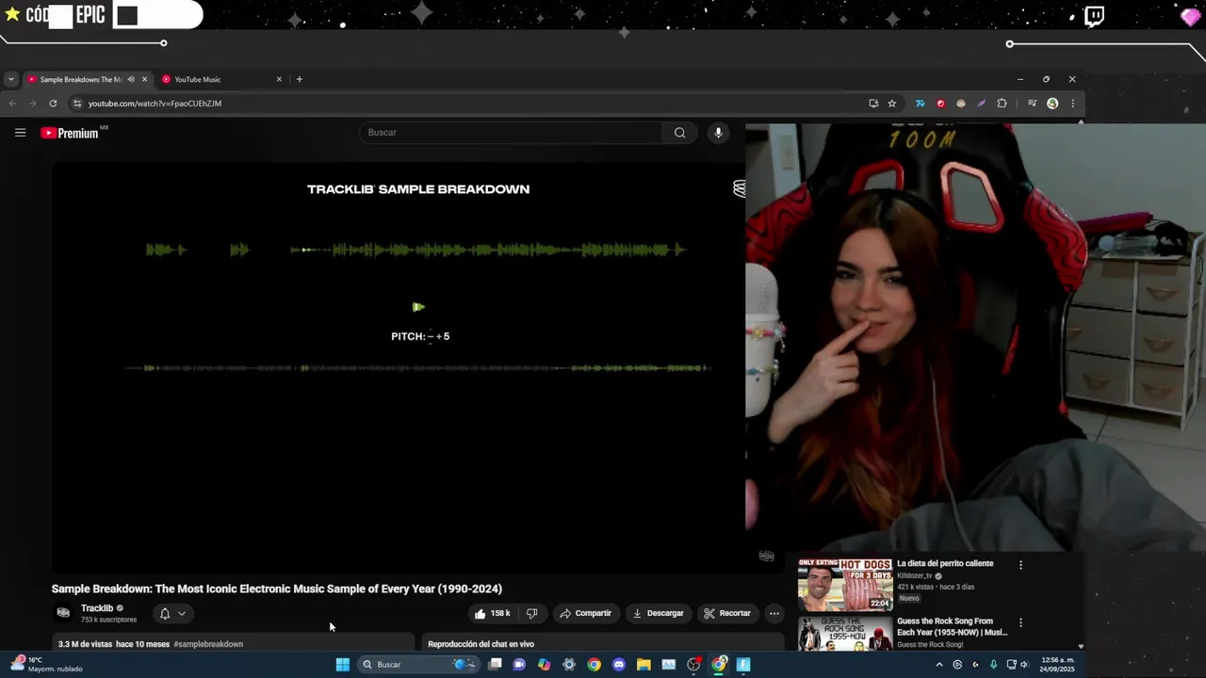
Task: Click the La dieta del perrito caliente title
Action: (x=945, y=563)
